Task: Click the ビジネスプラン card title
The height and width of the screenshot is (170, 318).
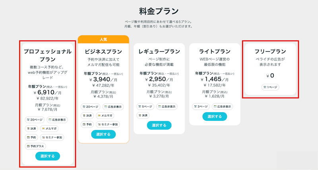Action: [x=103, y=52]
